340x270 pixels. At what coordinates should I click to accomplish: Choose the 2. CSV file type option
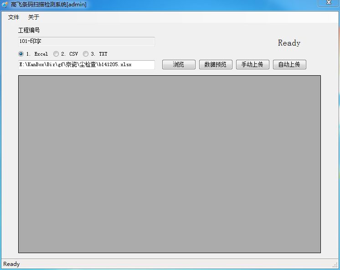[x=56, y=54]
